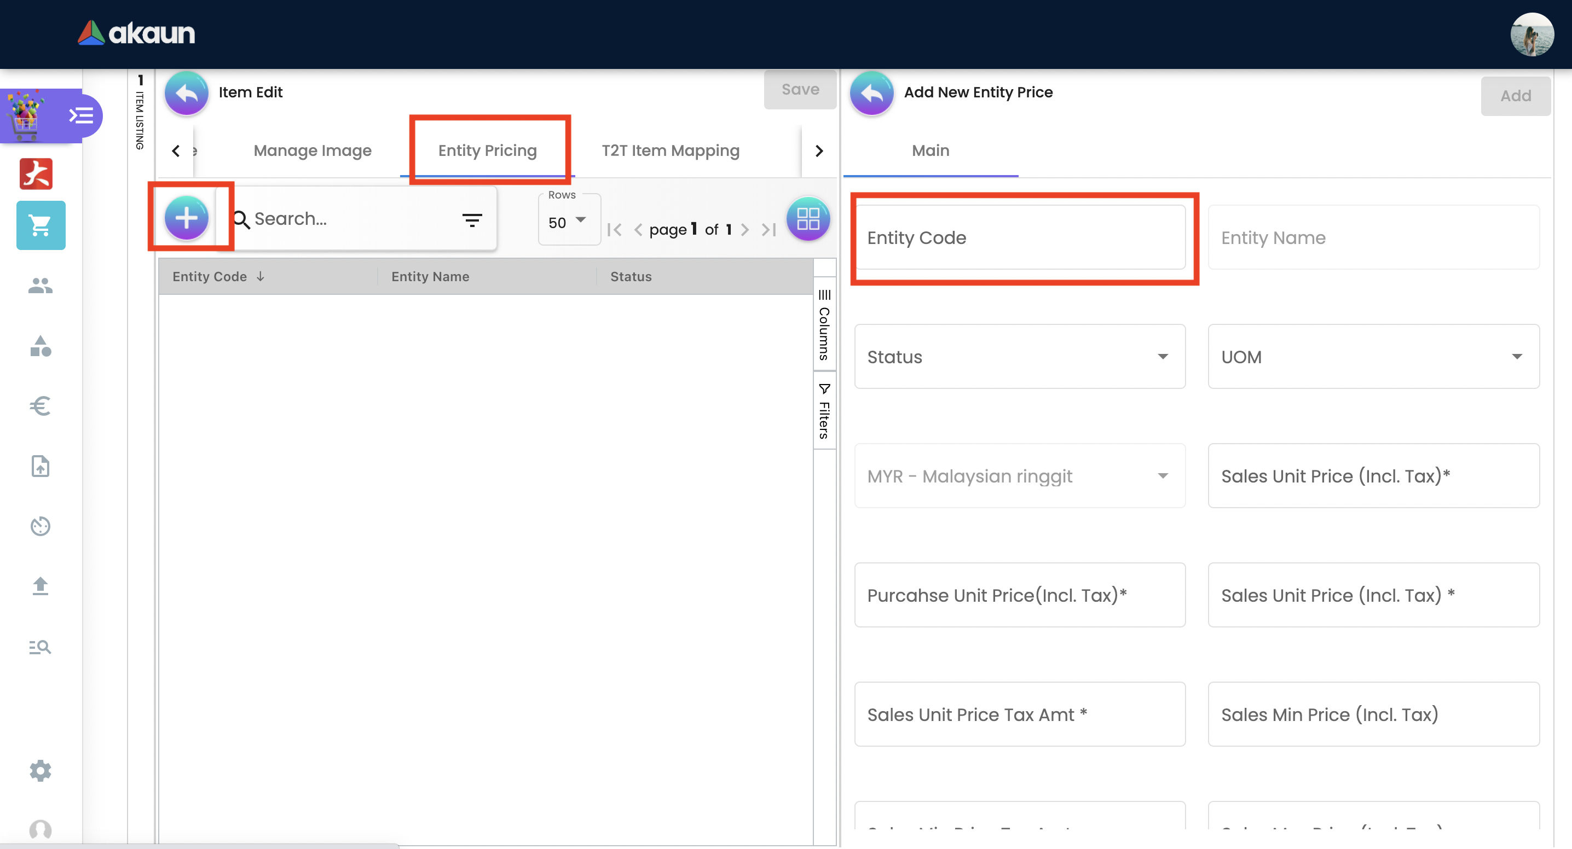
Task: Switch to the Manage Image tab
Action: point(313,150)
